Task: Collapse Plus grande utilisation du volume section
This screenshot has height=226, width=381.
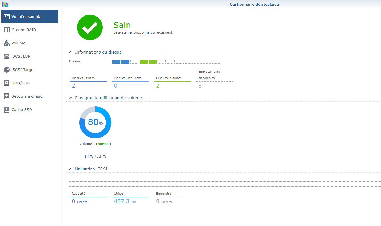Action: [71, 98]
